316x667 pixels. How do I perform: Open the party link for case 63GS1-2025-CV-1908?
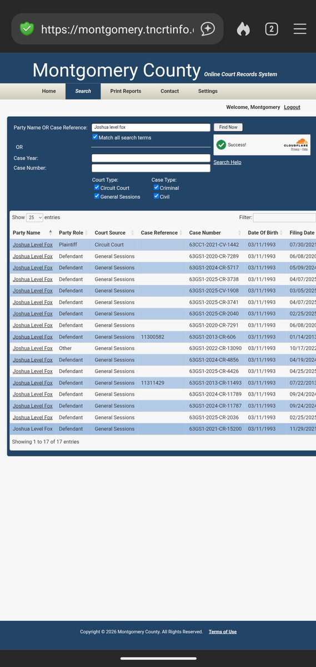click(33, 291)
